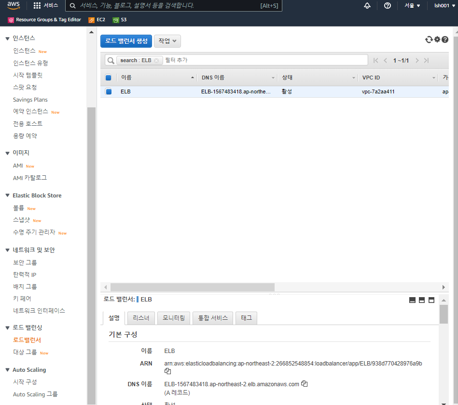
Task: Go to the previous results page
Action: (x=385, y=61)
